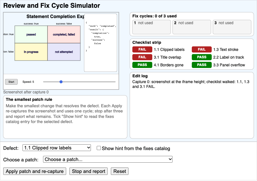
Task: Click PASS badge for 4.1 Borders gone
Action: point(142,65)
